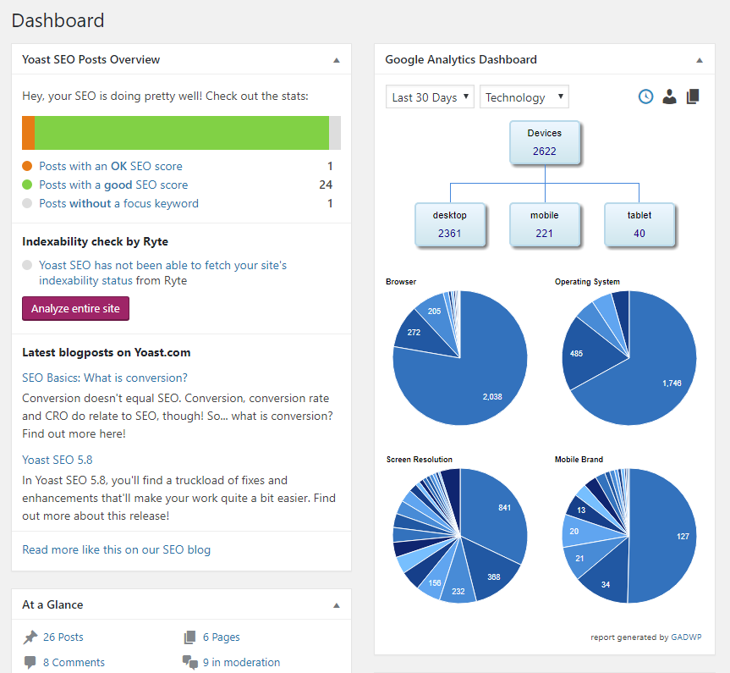
Task: Click the 'Screen Resolution' chart title
Action: pos(419,460)
